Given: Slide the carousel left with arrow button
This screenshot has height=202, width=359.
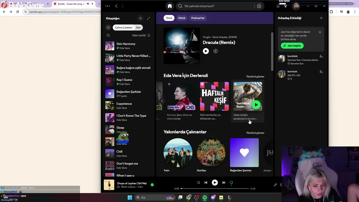Looking at the screenshot, I should click(162, 101).
